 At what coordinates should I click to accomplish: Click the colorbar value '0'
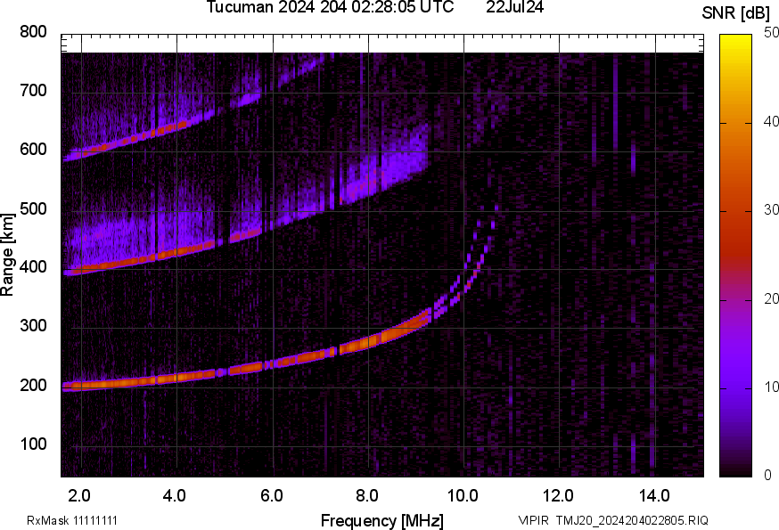767,476
